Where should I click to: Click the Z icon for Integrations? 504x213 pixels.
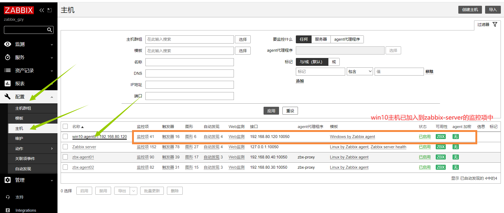pos(8,210)
